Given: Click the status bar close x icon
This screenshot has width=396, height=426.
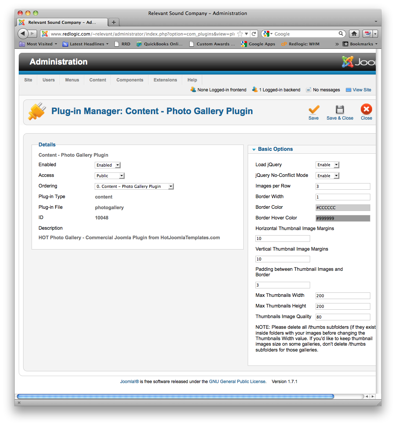Looking at the screenshot, I should point(19,403).
